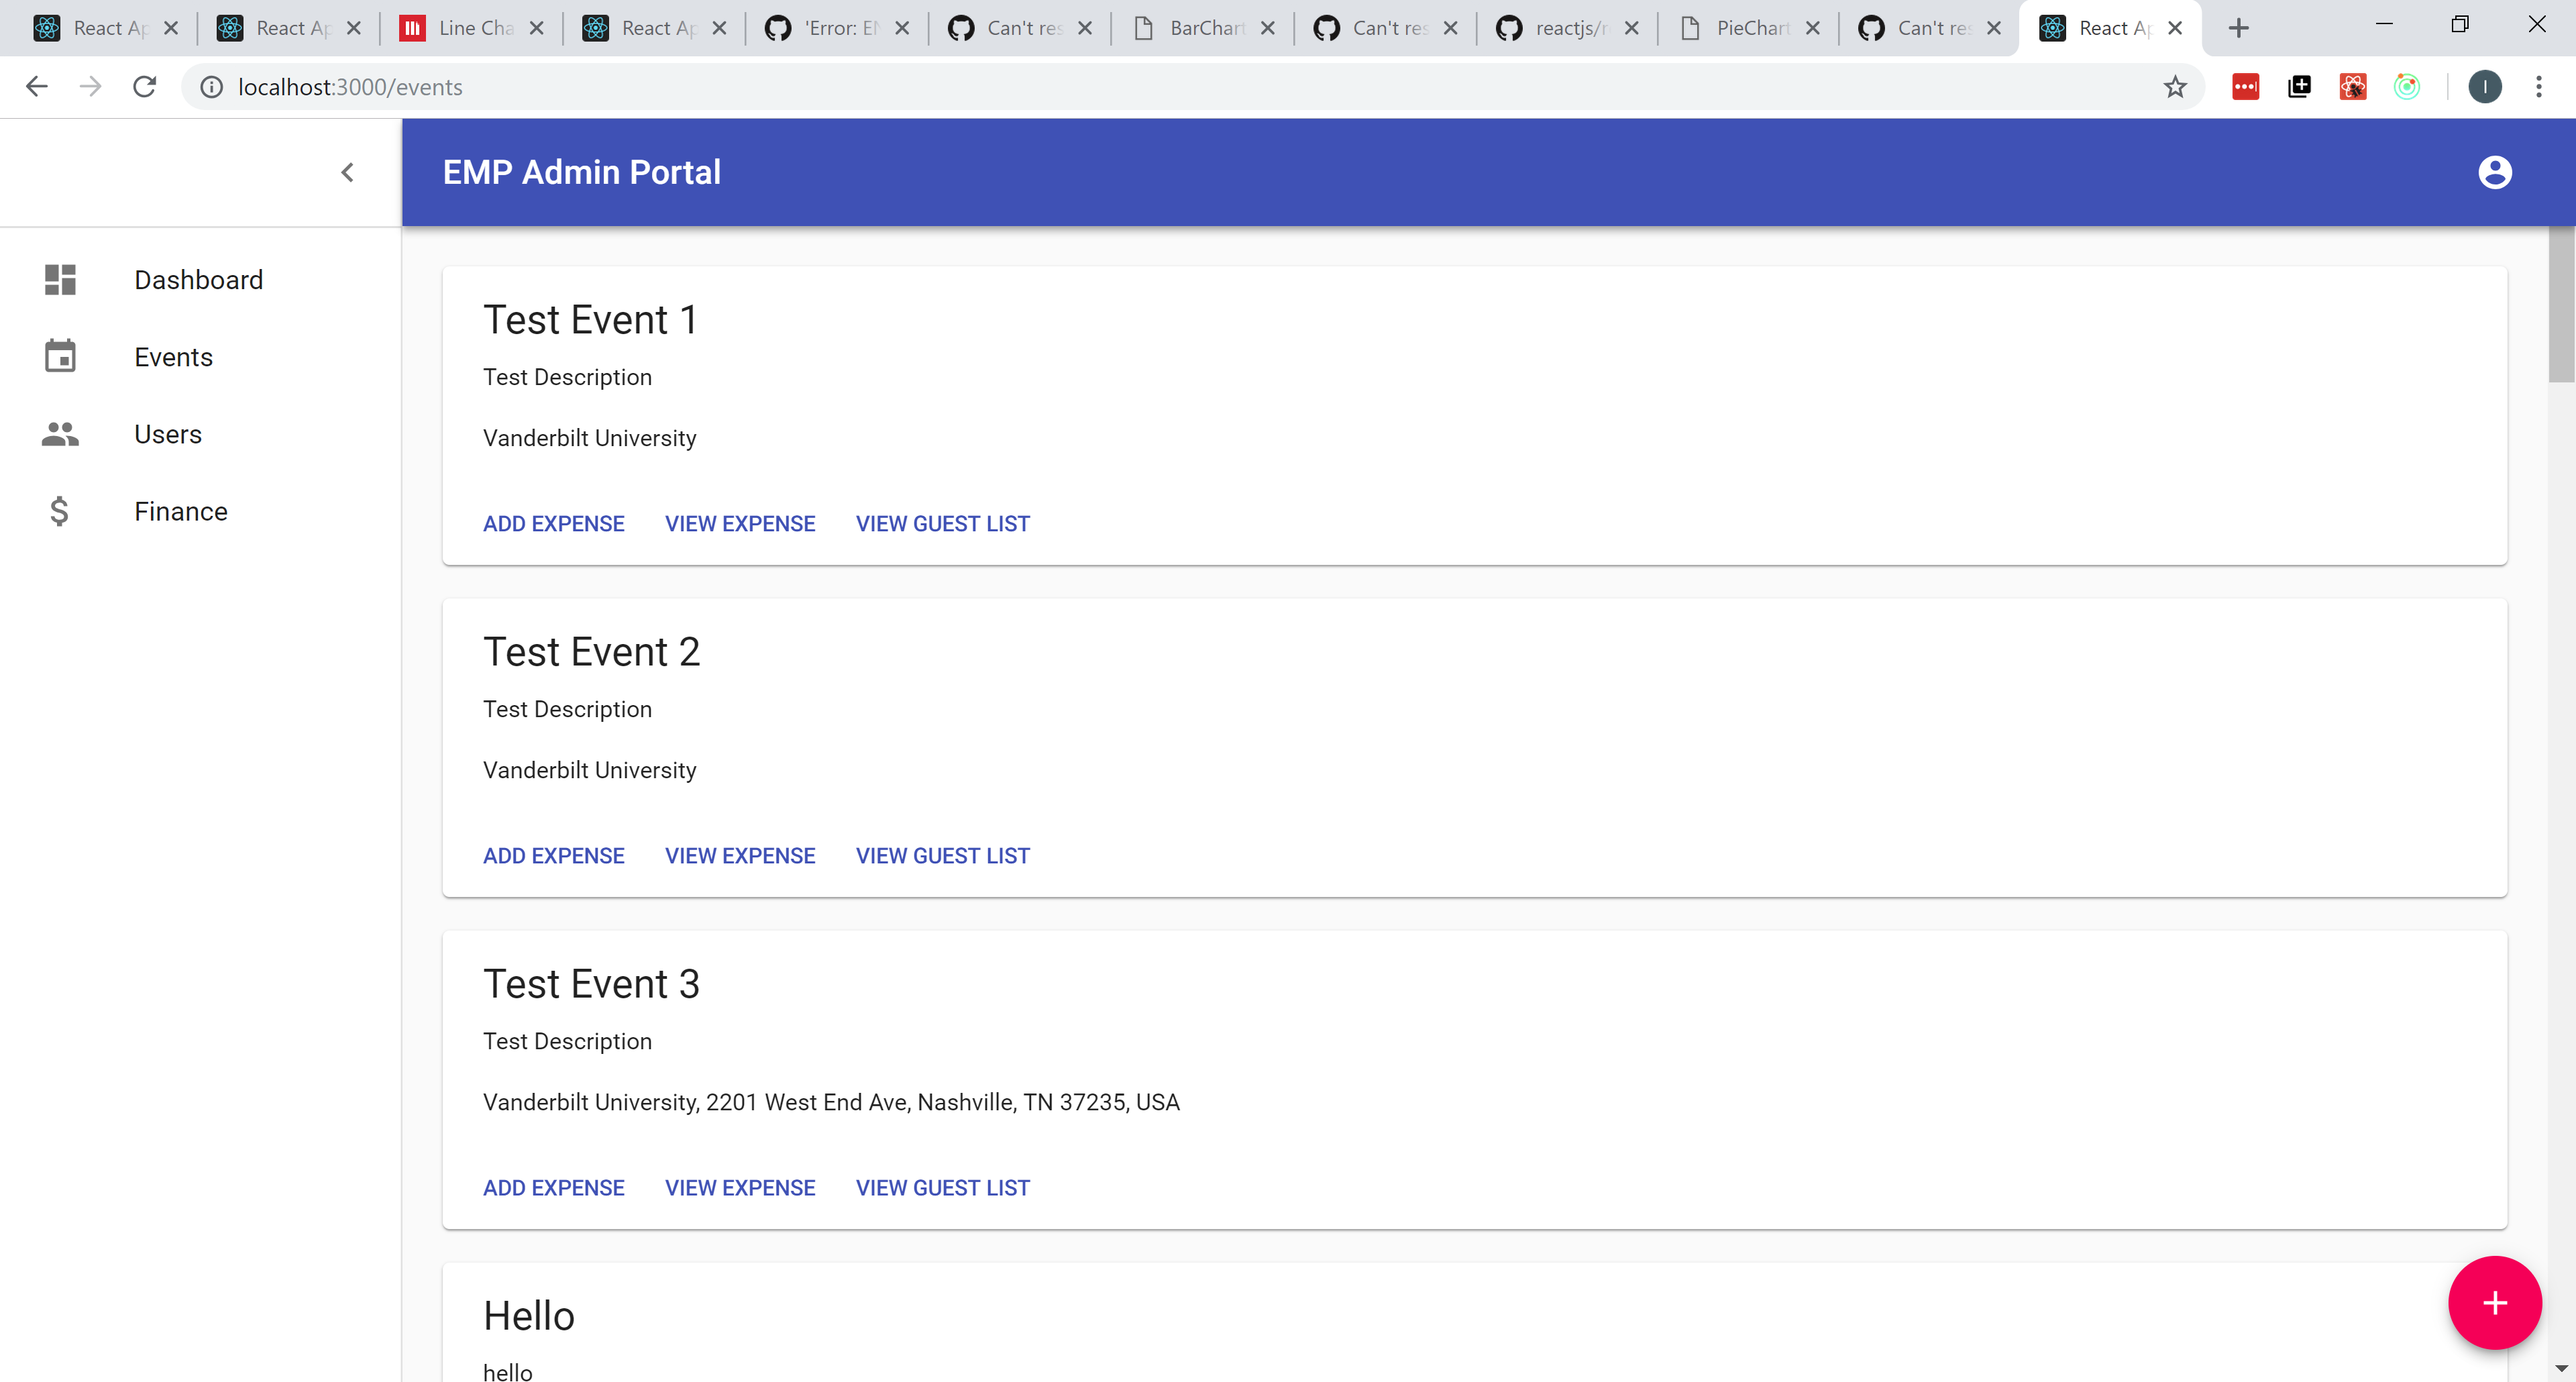Click the Dashboard grid icon in sidebar
The height and width of the screenshot is (1382, 2576).
[x=60, y=280]
